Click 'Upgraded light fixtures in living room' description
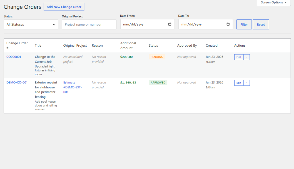 [45, 70]
